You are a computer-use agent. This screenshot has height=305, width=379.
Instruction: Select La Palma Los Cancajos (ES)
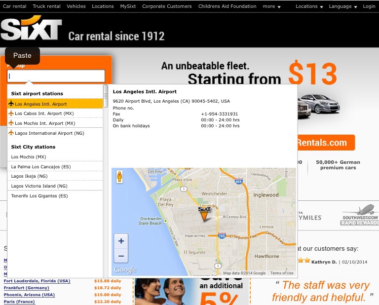tap(55, 166)
